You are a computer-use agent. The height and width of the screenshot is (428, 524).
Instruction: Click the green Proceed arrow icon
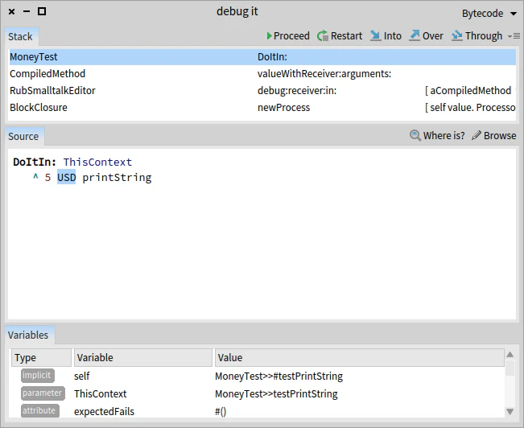pos(269,35)
